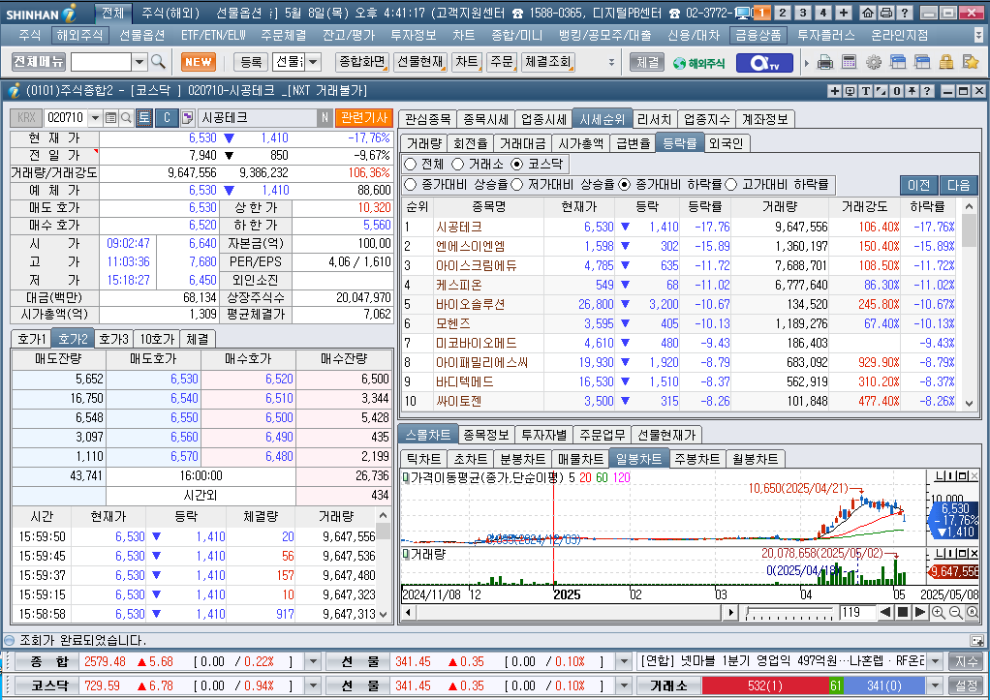Open the menu search box dropdown arrow
Screen dimensions: 990x700
pyautogui.click(x=139, y=62)
